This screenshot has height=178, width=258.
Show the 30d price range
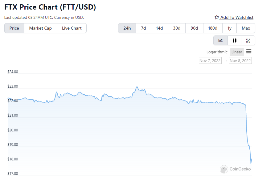pos(177,28)
